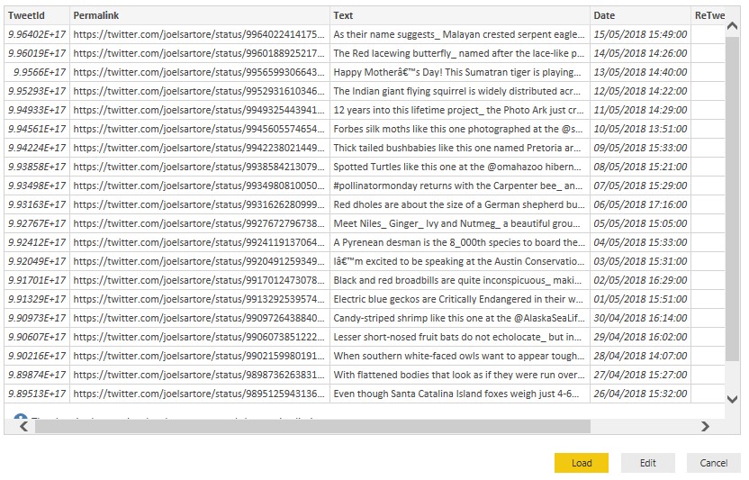This screenshot has width=749, height=480.
Task: Cancel the data preview dialog
Action: (x=713, y=463)
